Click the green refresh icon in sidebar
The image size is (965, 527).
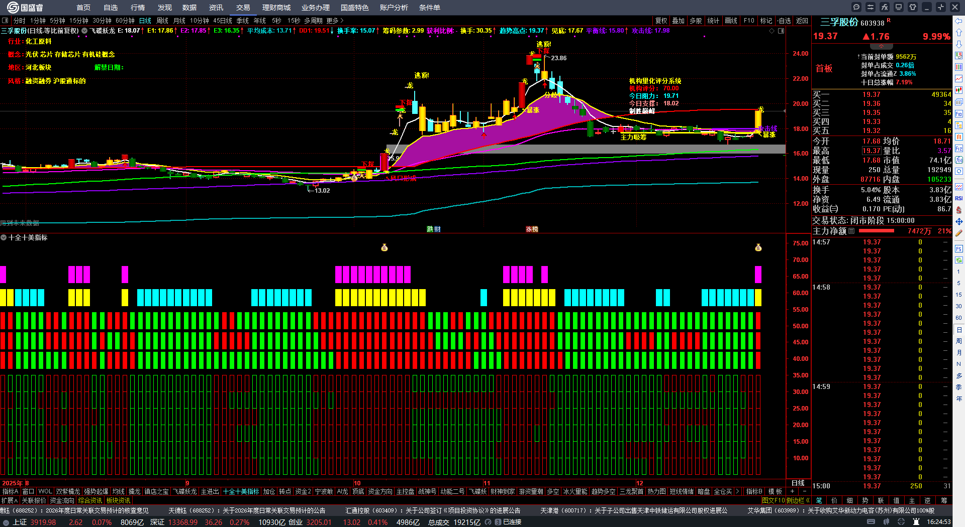pos(959,260)
